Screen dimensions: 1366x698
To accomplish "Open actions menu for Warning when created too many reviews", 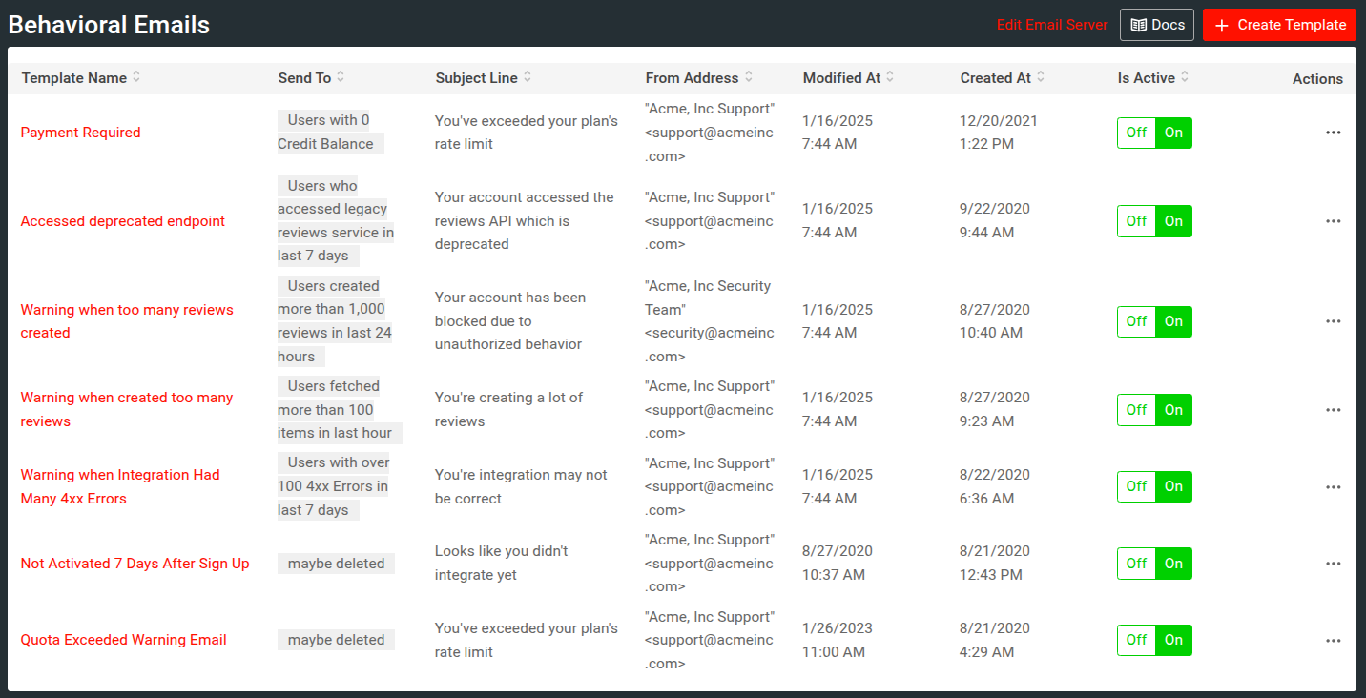I will (x=1333, y=409).
